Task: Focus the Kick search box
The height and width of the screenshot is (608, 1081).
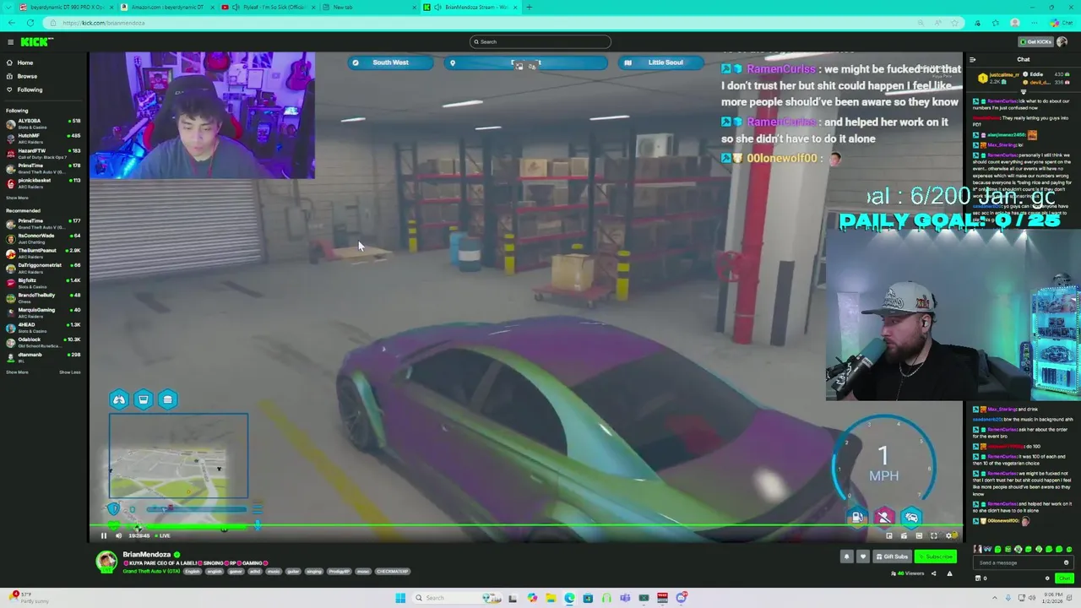Action: 540,41
